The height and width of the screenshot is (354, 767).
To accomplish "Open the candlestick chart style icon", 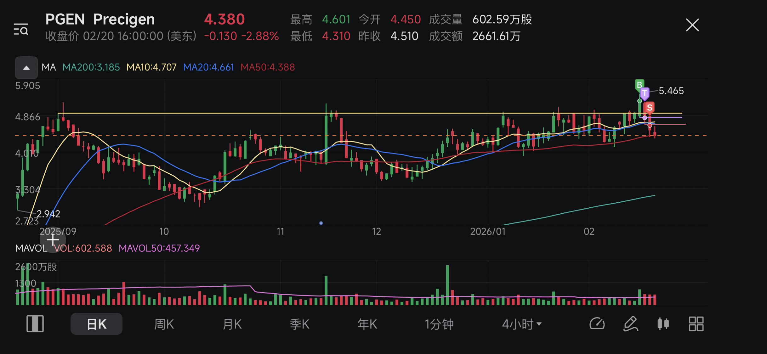I will point(663,324).
